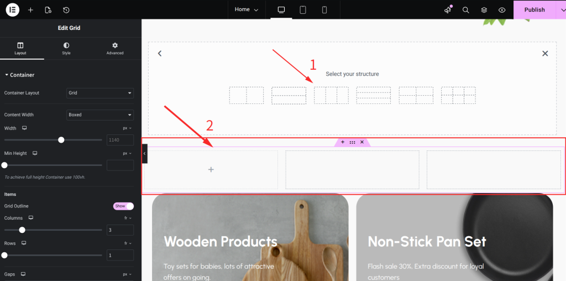Select the middle empty grid cell
Viewport: 566px width, 281px height.
352,170
